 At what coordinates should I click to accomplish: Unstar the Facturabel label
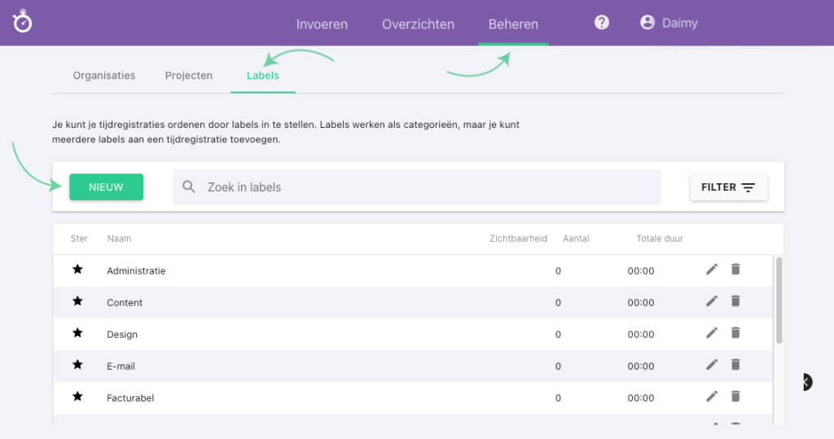pyautogui.click(x=78, y=397)
